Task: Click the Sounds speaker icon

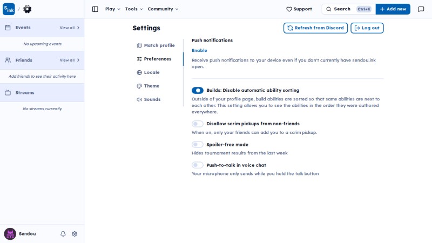Action: [x=139, y=99]
